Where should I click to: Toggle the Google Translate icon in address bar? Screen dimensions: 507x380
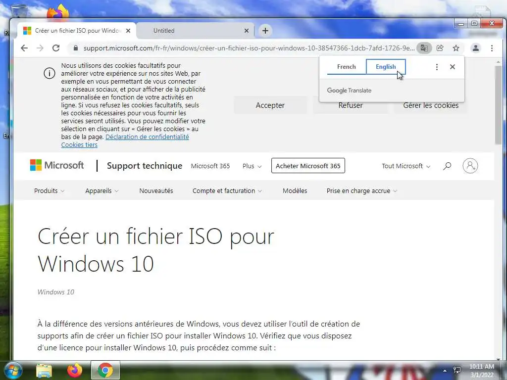(x=424, y=48)
